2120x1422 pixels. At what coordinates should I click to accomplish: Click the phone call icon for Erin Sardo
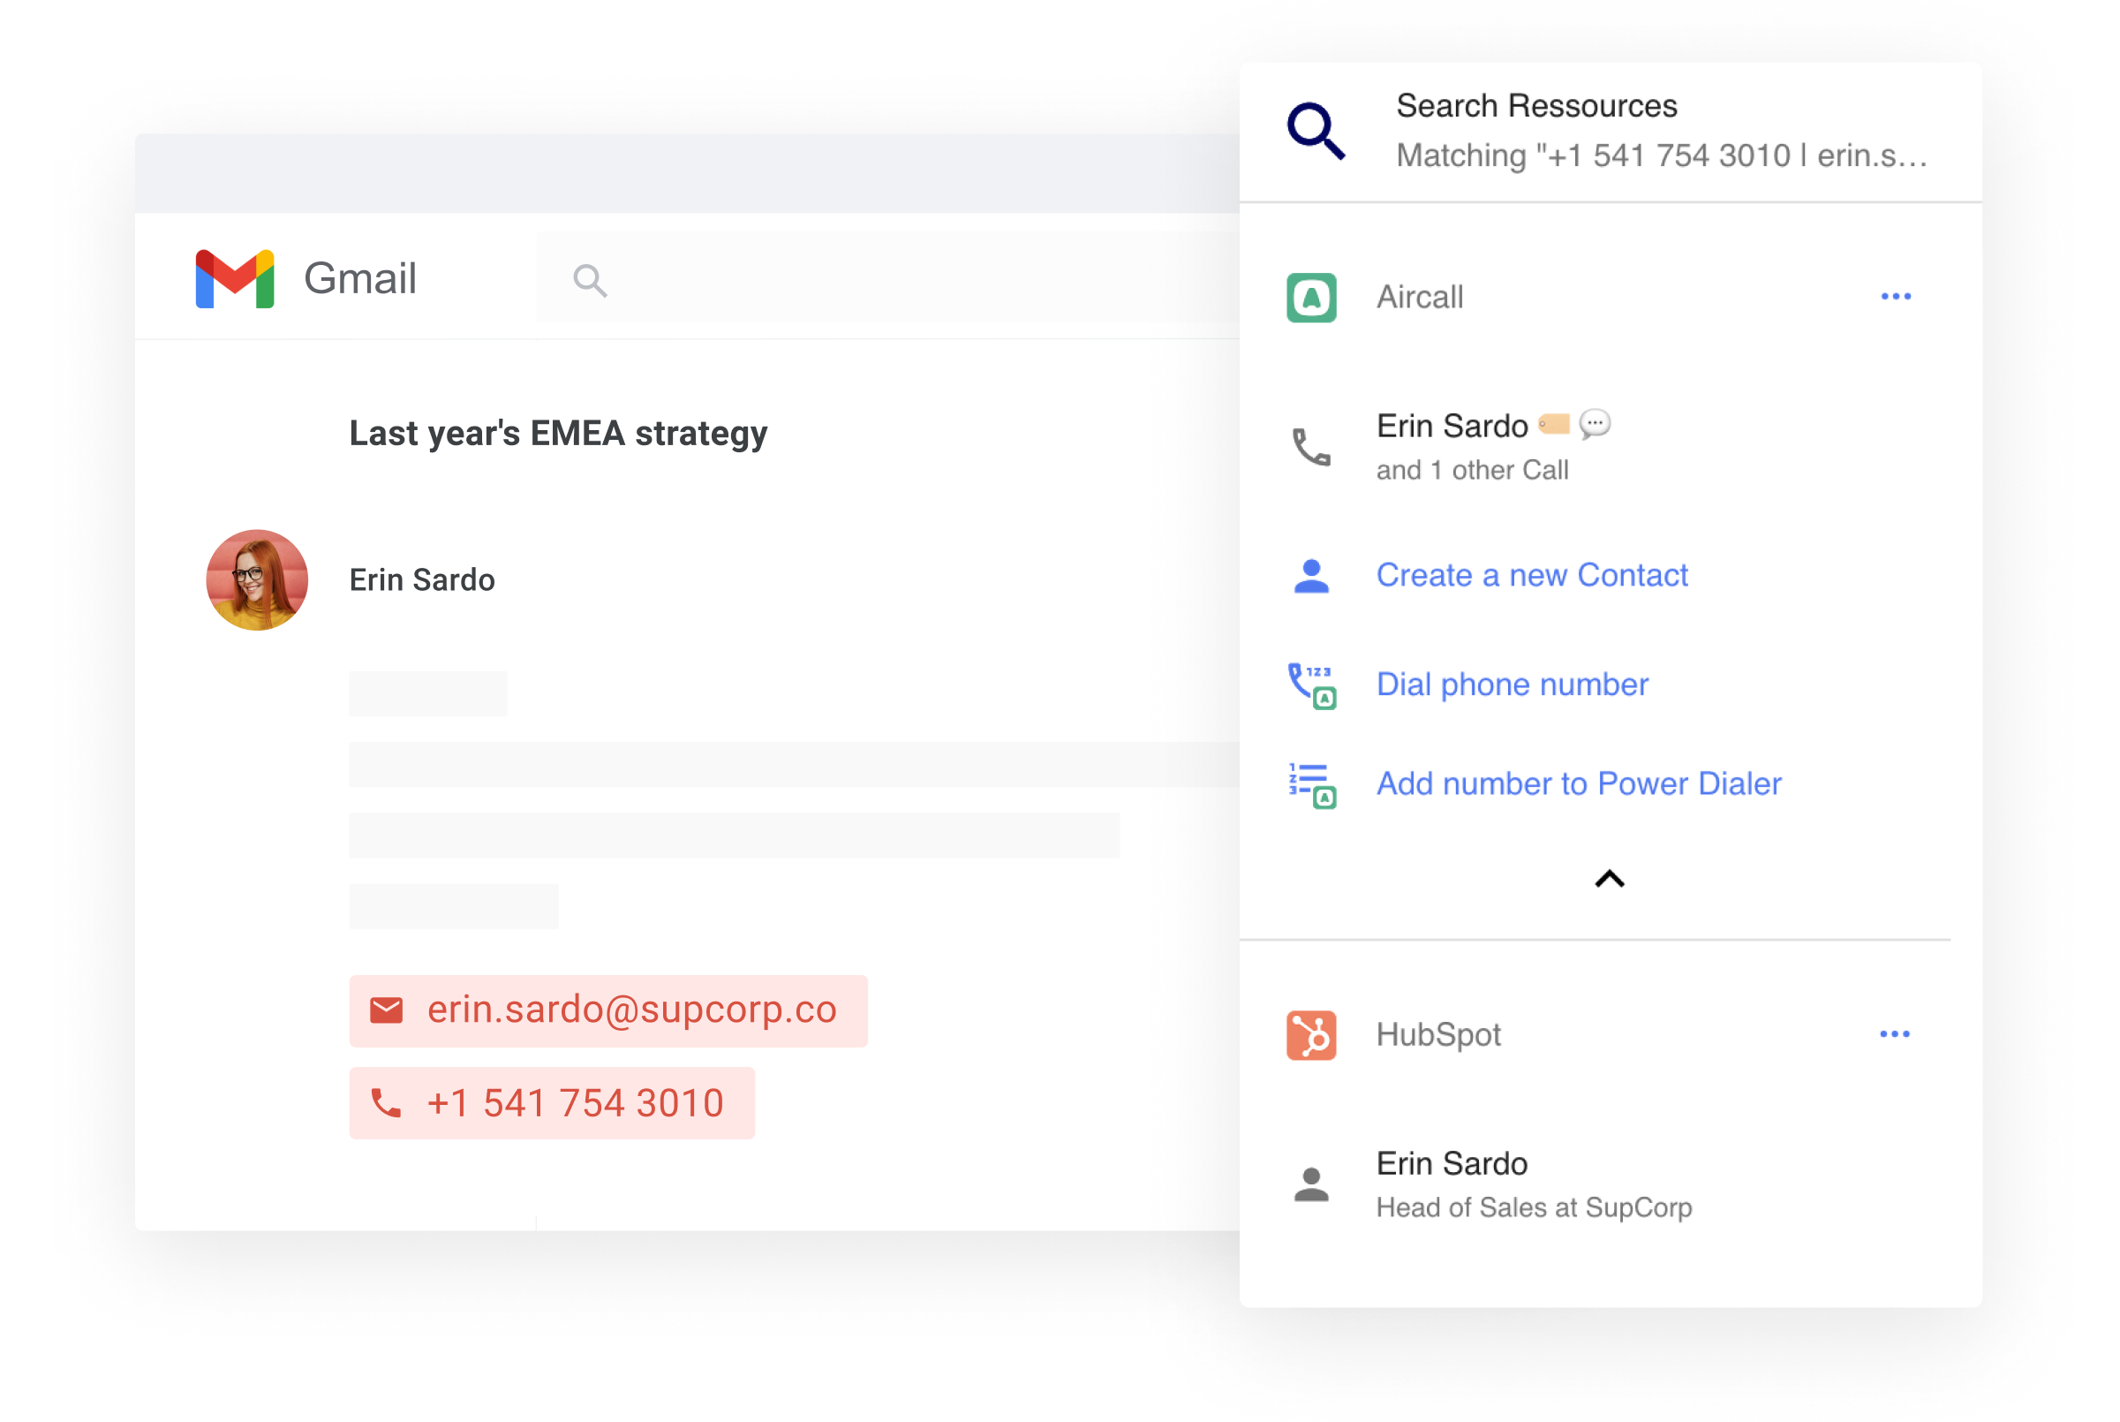1310,444
